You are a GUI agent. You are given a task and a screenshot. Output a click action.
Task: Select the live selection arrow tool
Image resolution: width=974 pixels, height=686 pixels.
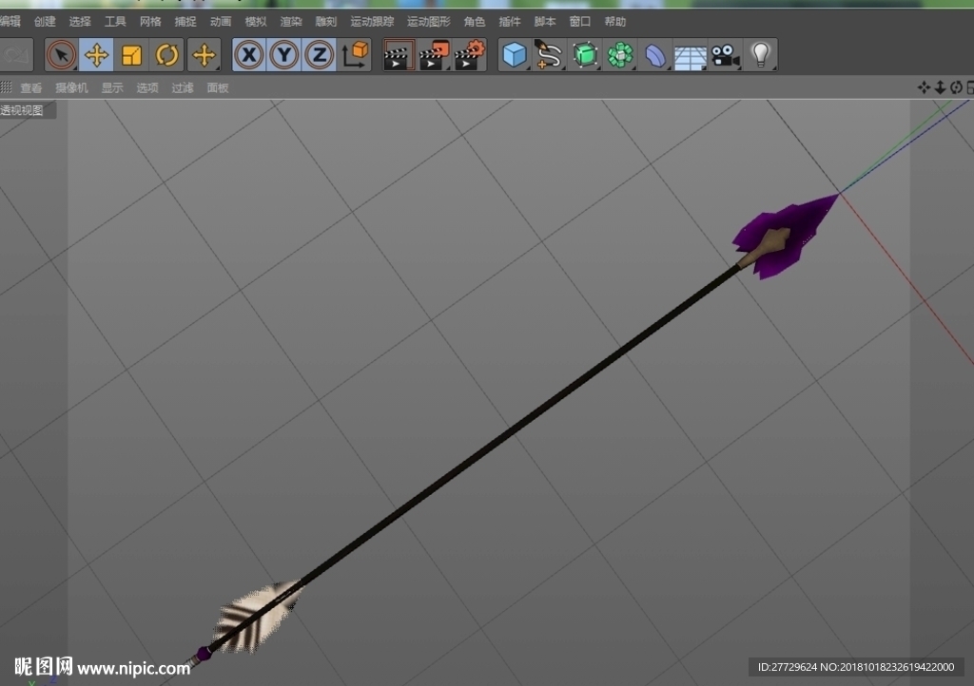point(61,55)
